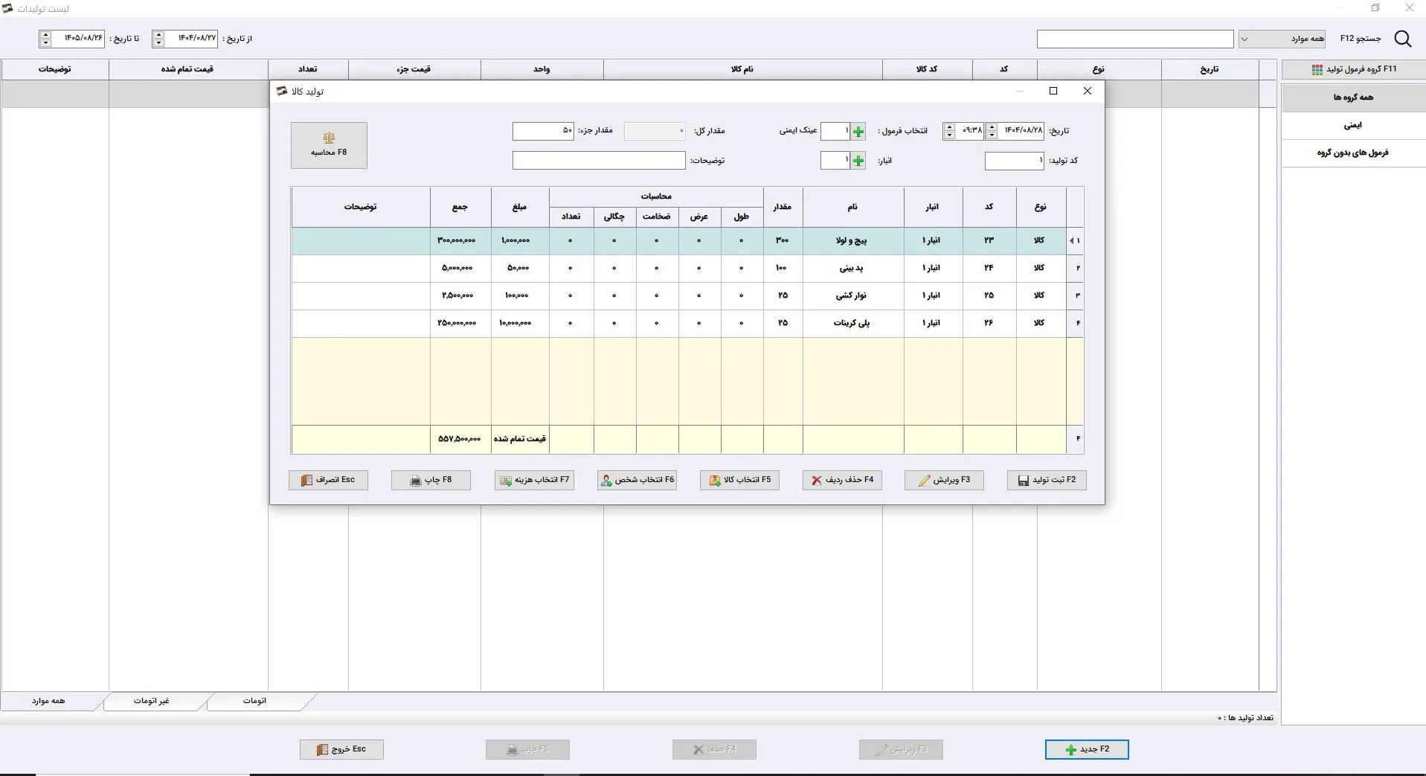This screenshot has height=776, width=1426.
Task: Select ایمنی group in sidebar
Action: tap(1353, 125)
